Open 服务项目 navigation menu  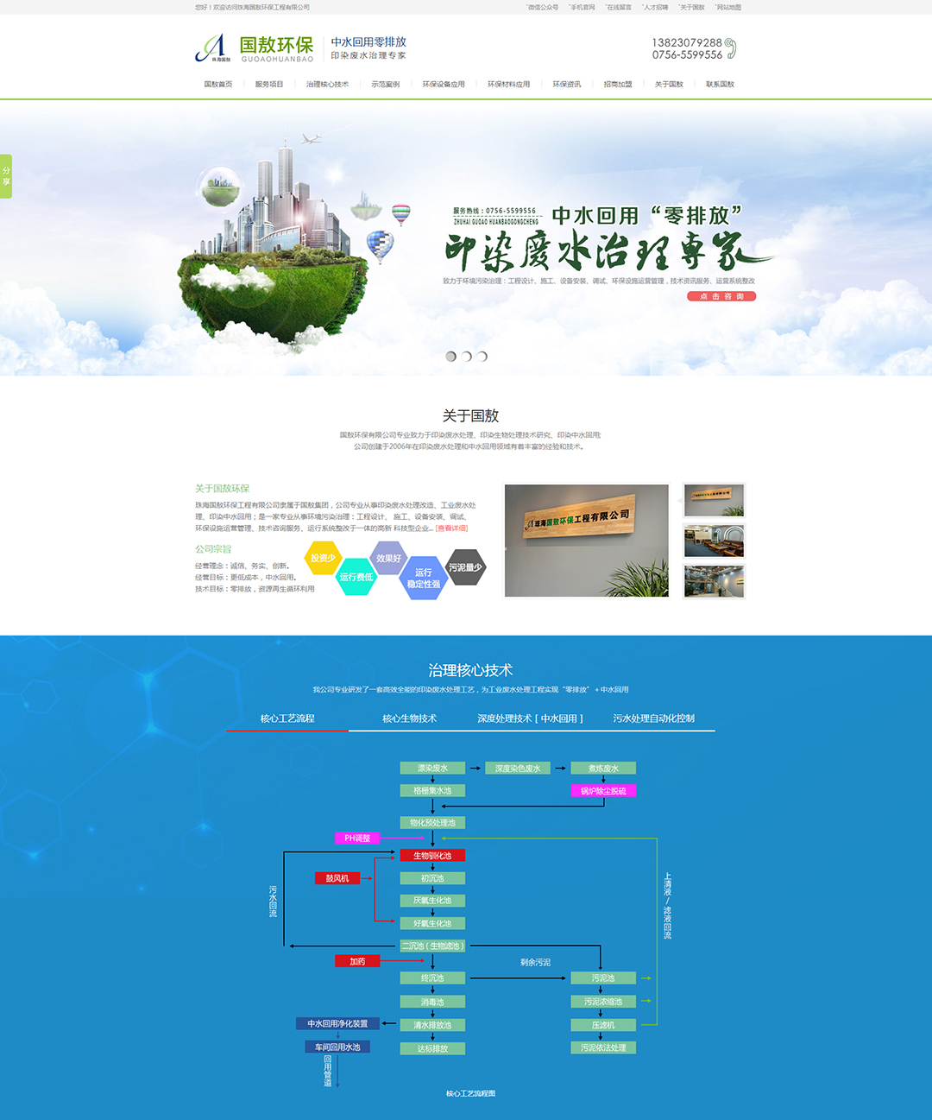tap(269, 85)
